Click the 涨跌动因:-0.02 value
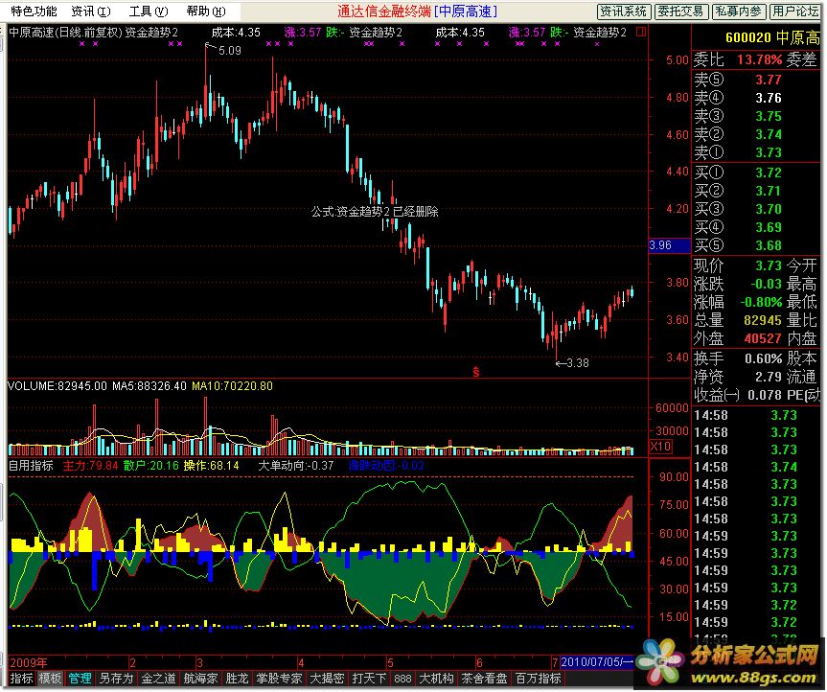The height and width of the screenshot is (692, 827). click(386, 466)
